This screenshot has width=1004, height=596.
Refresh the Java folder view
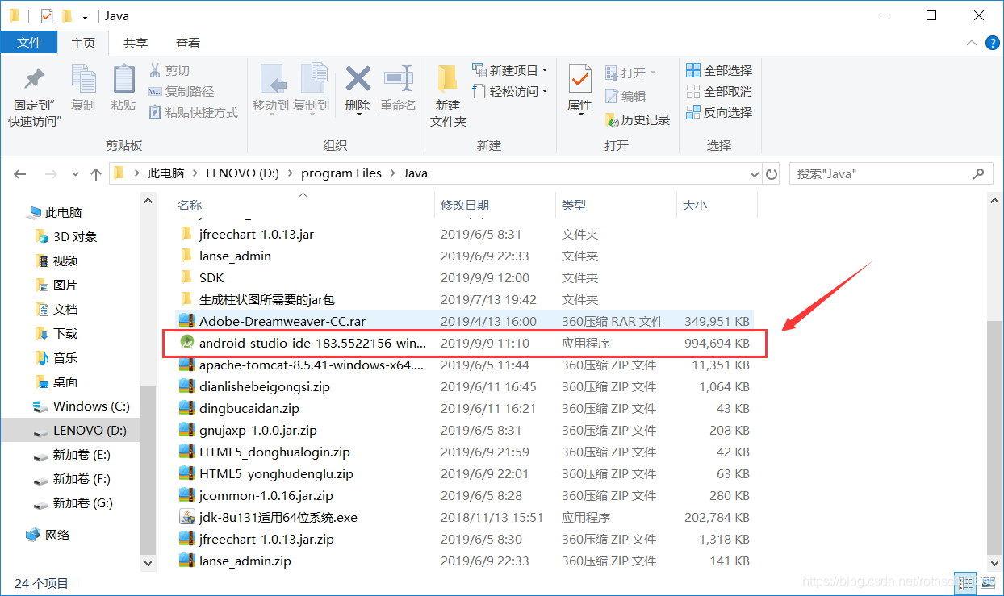[x=772, y=173]
